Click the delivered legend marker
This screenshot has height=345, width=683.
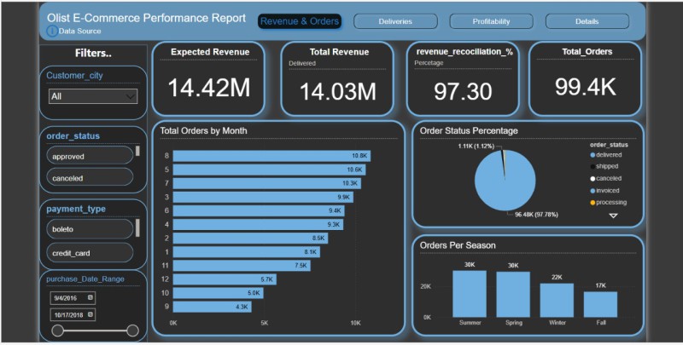click(593, 155)
